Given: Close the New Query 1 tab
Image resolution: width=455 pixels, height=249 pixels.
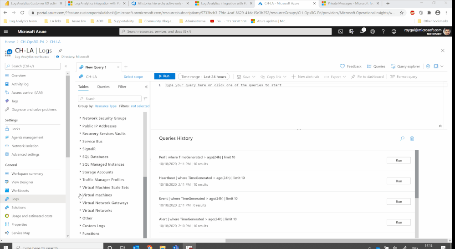Looking at the screenshot, I should (118, 67).
